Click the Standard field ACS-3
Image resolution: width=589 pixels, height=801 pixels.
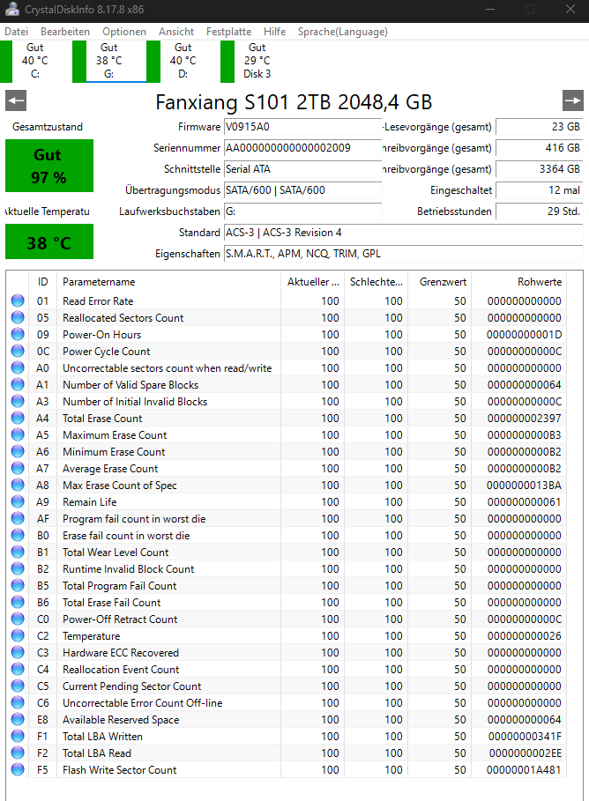[x=404, y=233]
